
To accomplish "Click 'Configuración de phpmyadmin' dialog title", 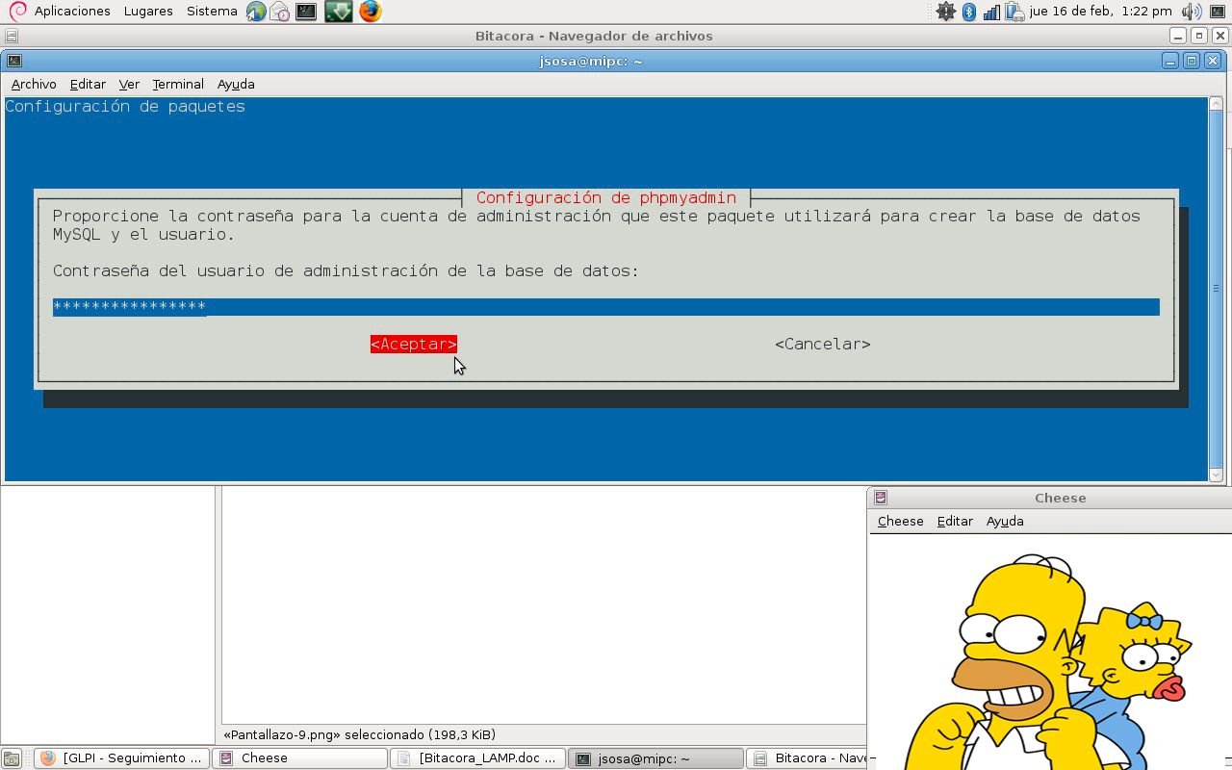I will coord(606,197).
